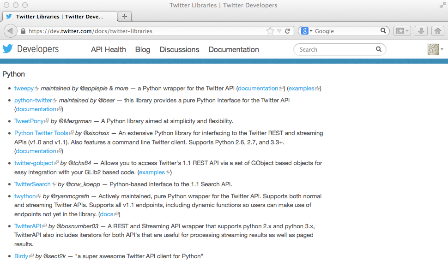Viewport: 448px width, 267px height.
Task: Click the text "by @boxnumber03"
Action: [73, 226]
